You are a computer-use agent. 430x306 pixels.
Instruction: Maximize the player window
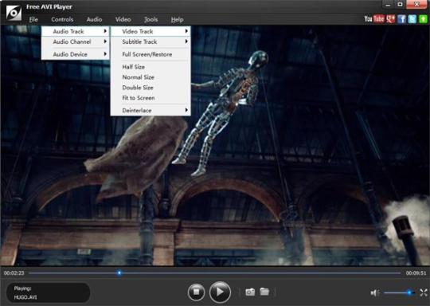click(x=400, y=5)
